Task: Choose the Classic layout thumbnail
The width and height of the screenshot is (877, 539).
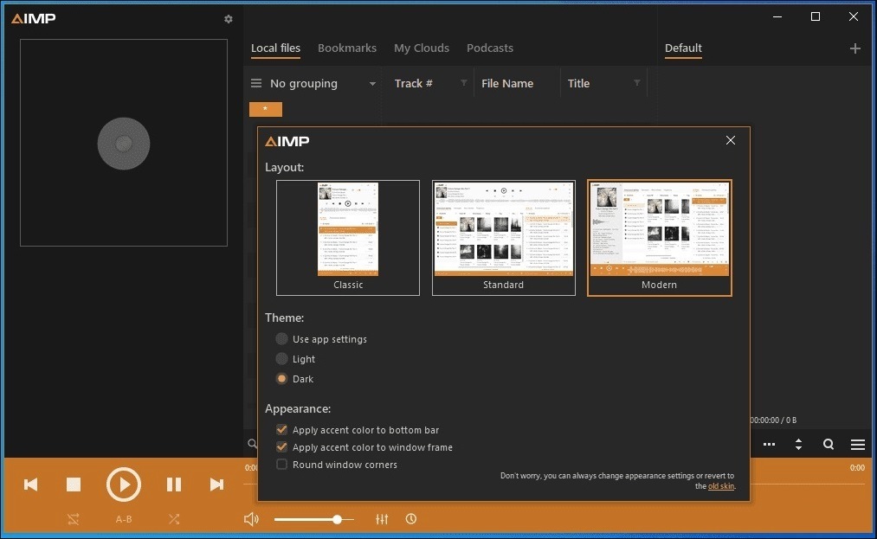Action: click(348, 237)
